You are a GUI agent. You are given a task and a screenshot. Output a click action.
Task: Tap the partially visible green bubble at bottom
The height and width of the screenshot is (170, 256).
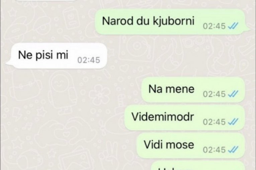tap(198, 165)
